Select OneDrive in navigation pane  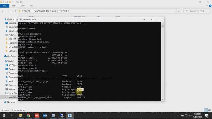pos(10,56)
